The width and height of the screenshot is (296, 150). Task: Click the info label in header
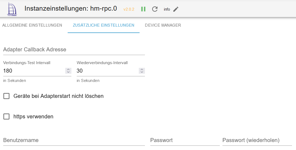pos(167,9)
